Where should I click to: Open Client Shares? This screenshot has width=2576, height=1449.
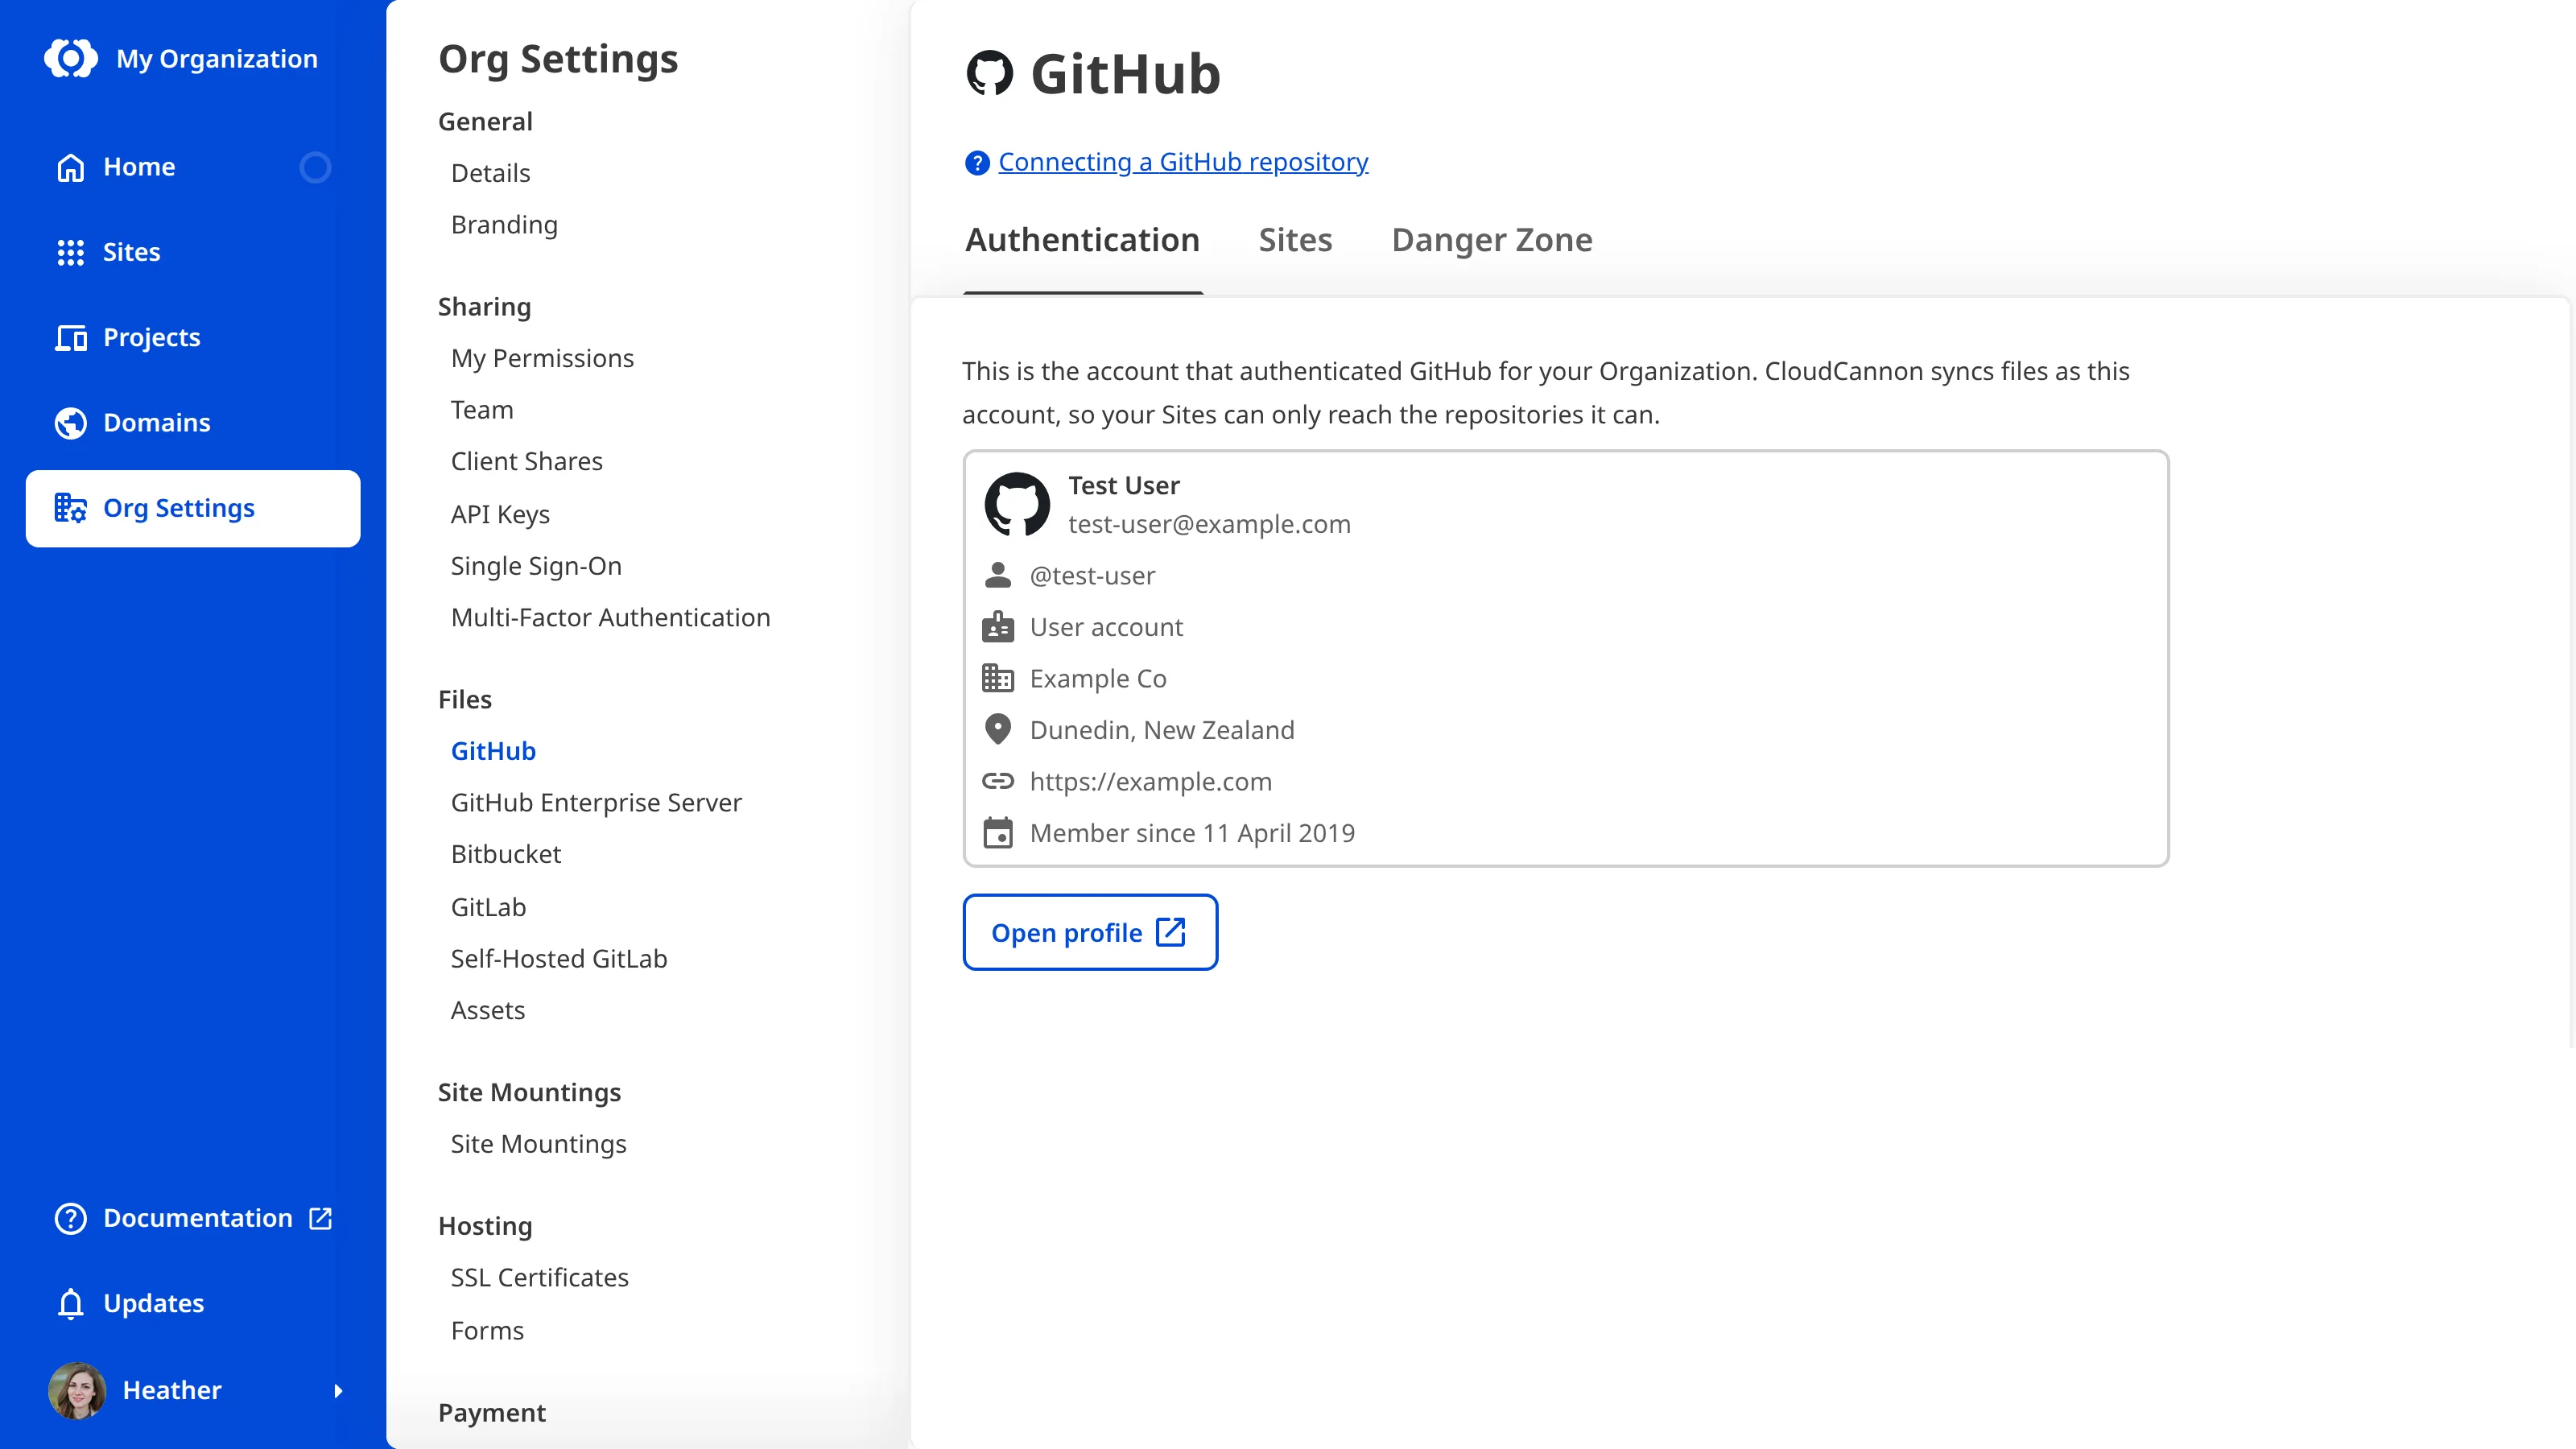click(x=527, y=461)
